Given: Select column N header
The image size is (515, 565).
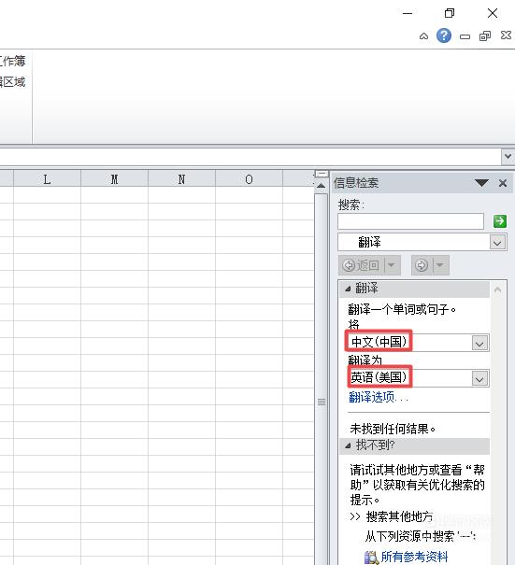Looking at the screenshot, I should [x=181, y=179].
